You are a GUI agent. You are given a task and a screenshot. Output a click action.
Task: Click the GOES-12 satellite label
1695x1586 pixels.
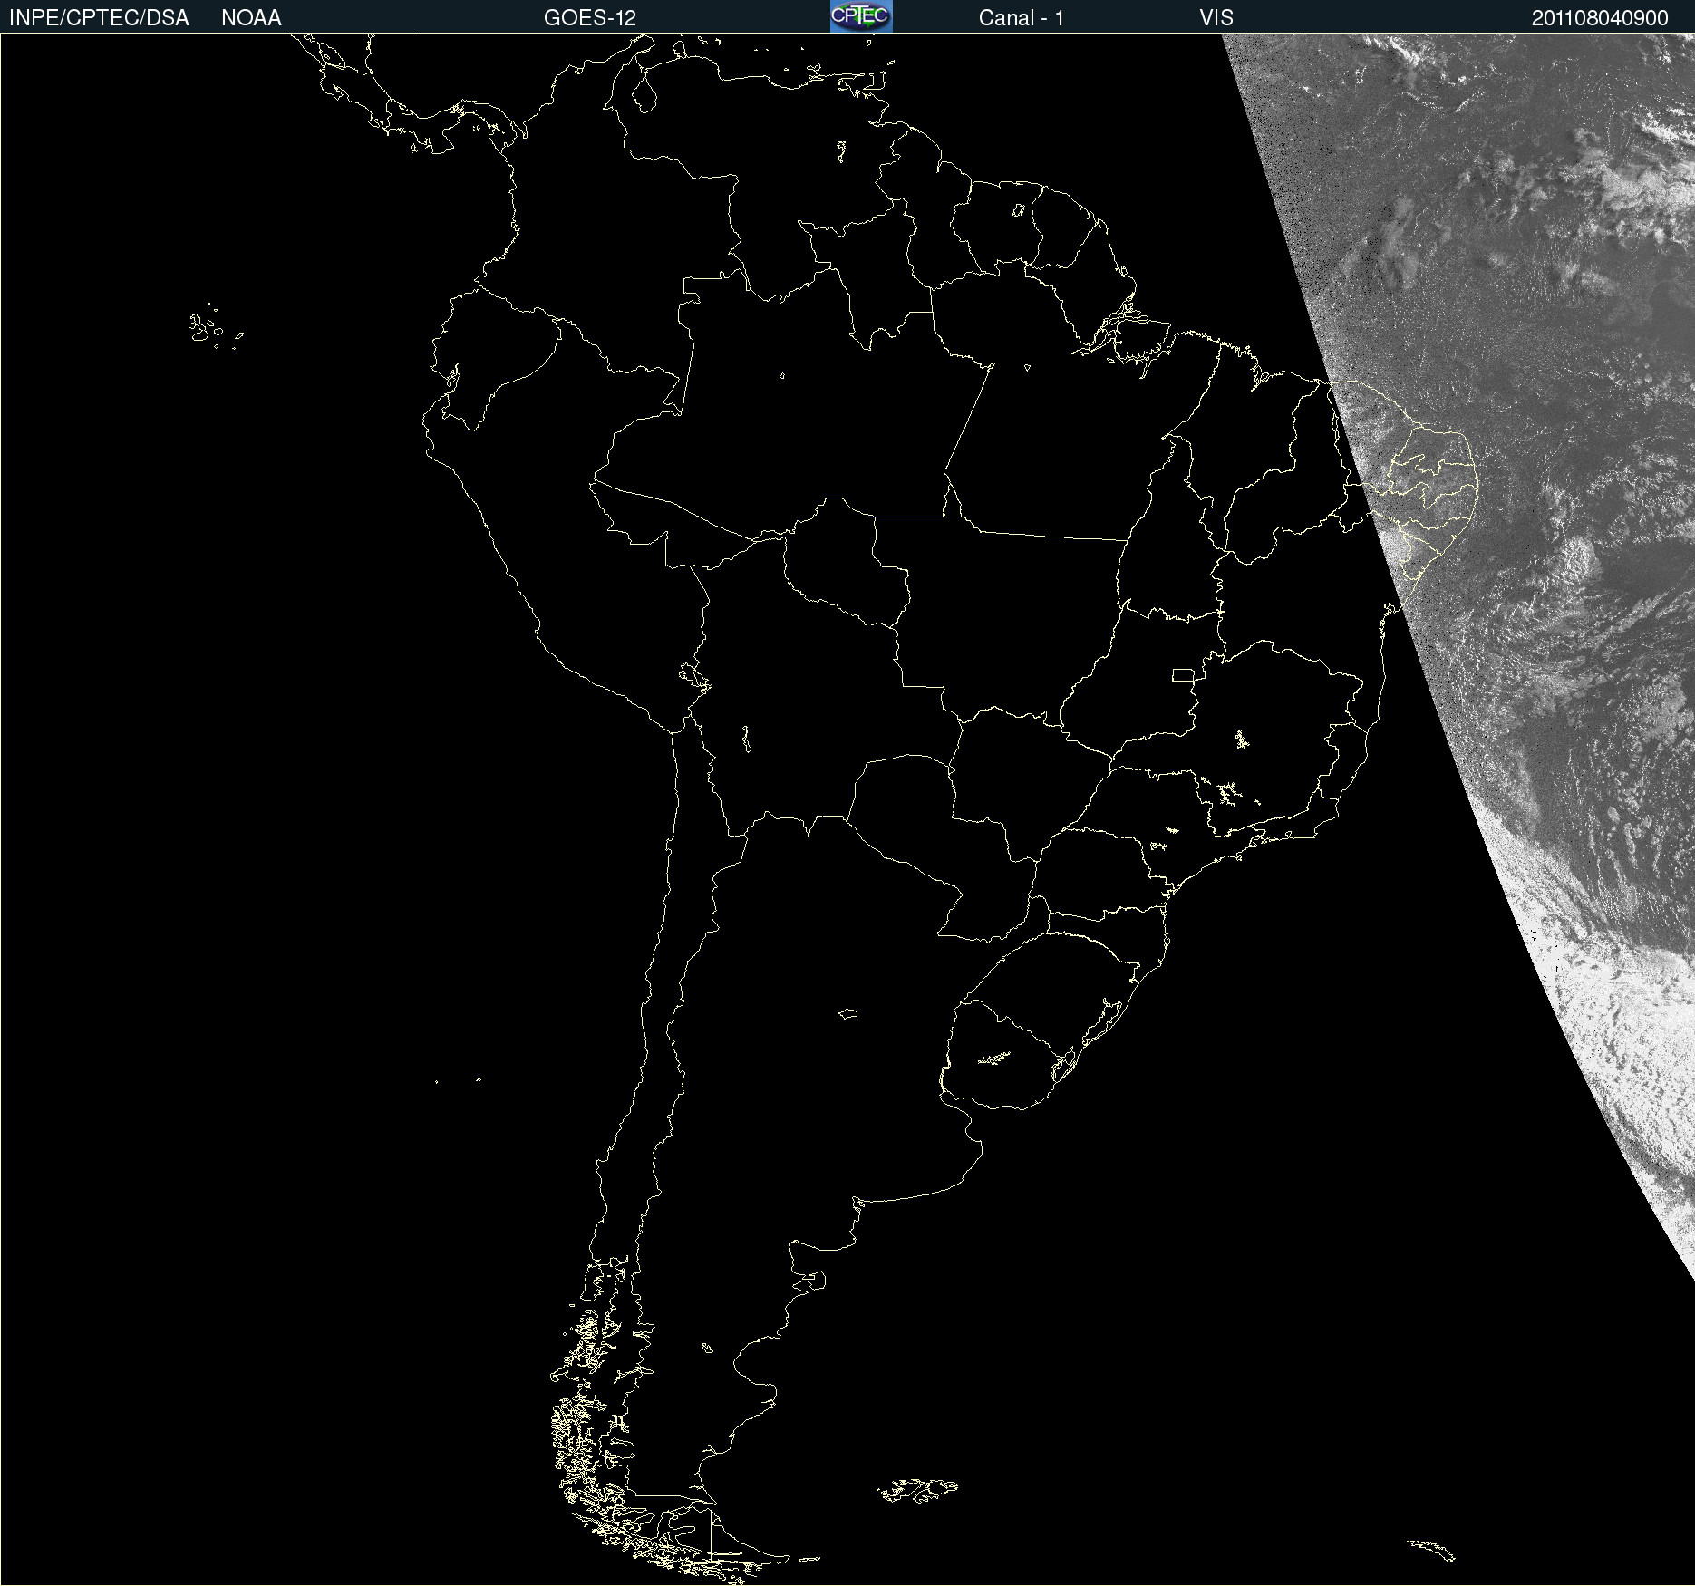590,18
